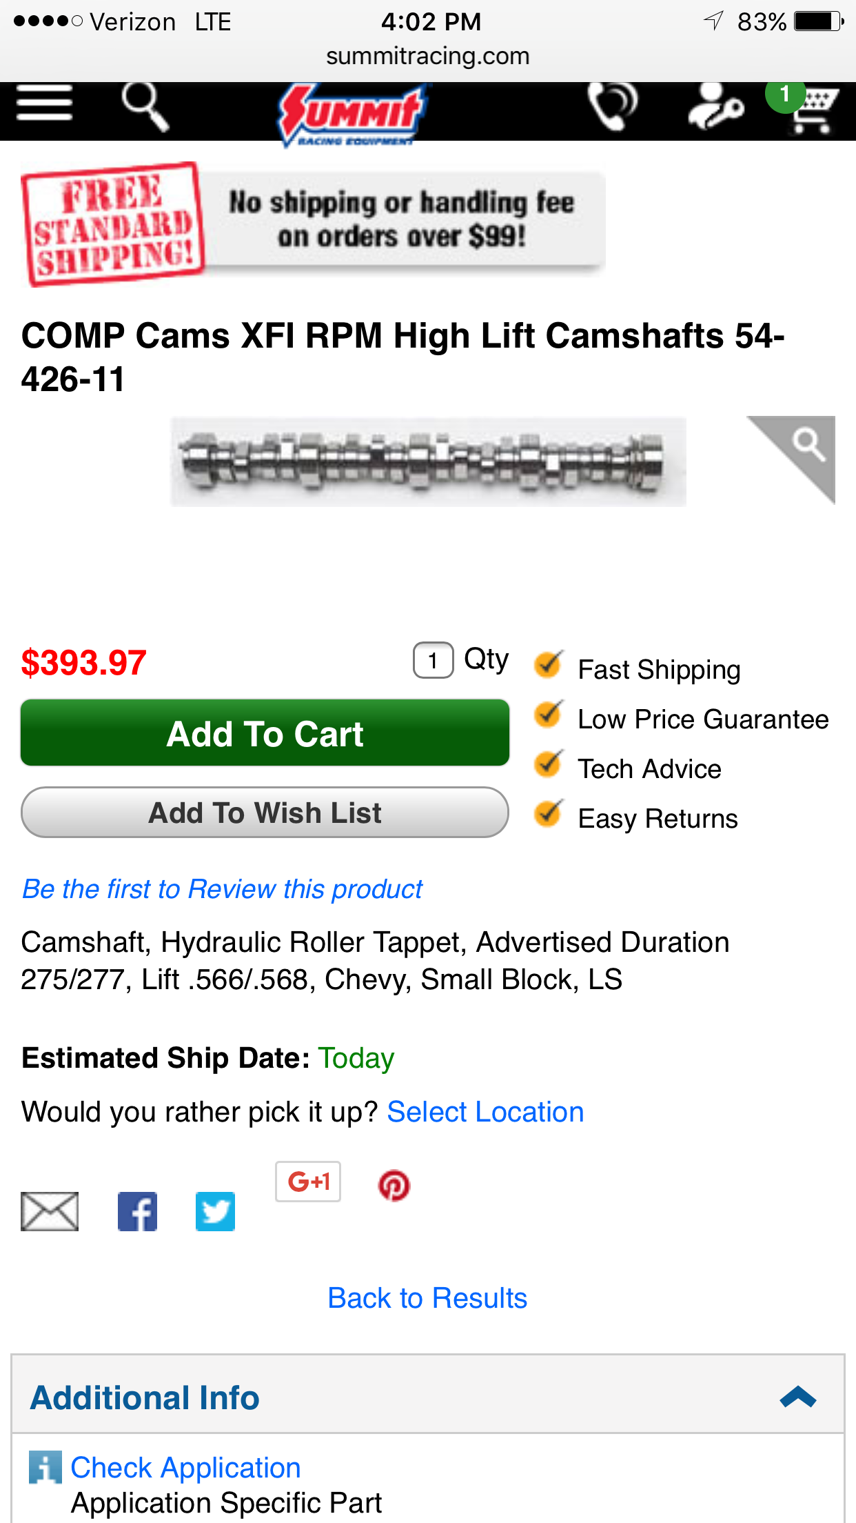Image resolution: width=856 pixels, height=1523 pixels.
Task: Open the review this product link
Action: tap(222, 889)
